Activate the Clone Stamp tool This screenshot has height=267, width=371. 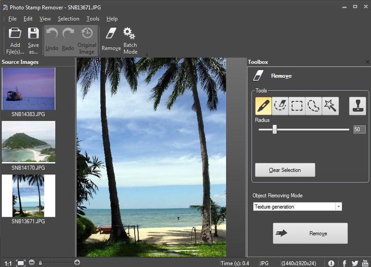coord(357,106)
